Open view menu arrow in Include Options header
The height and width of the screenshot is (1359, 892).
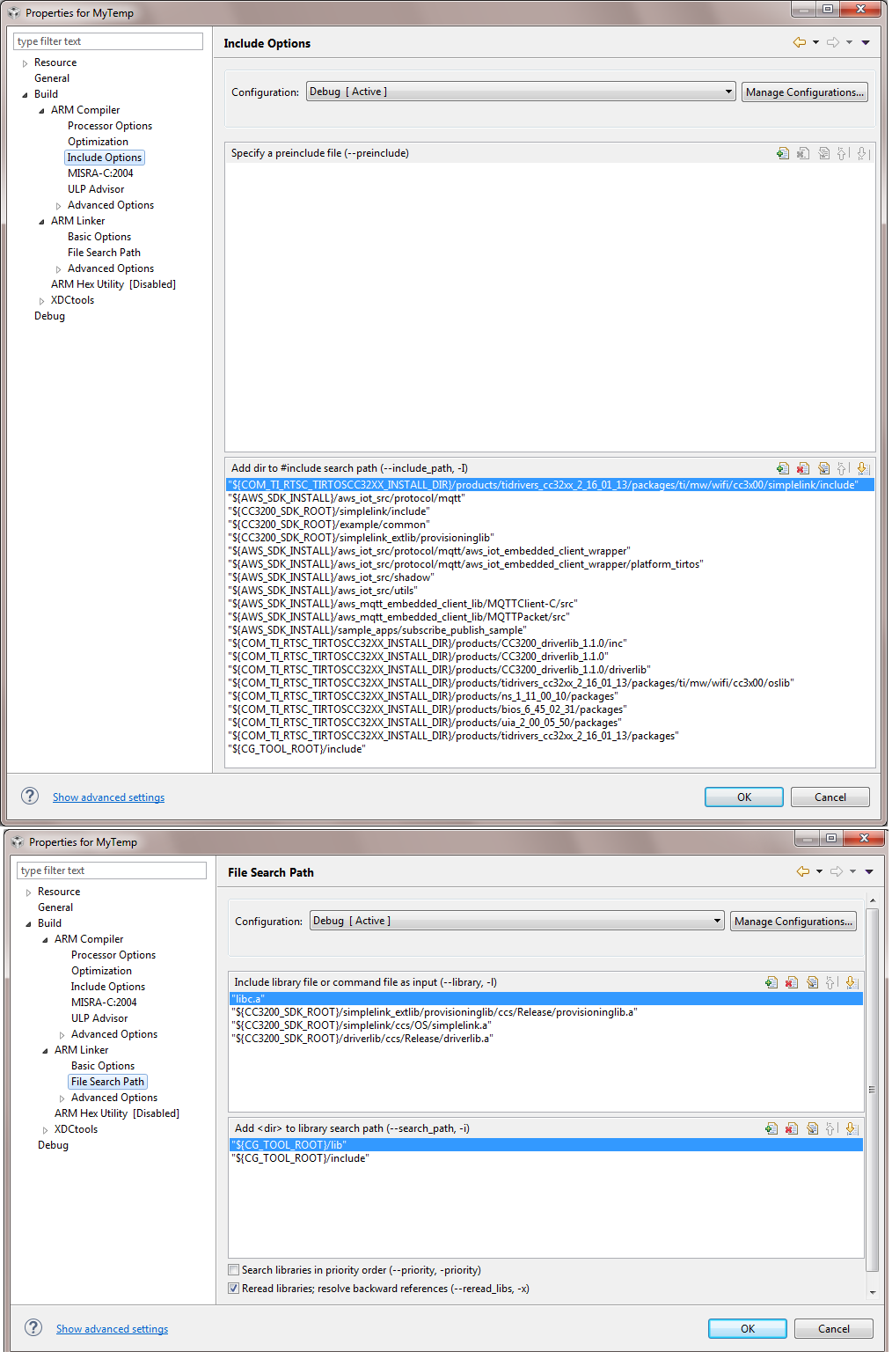click(x=866, y=42)
